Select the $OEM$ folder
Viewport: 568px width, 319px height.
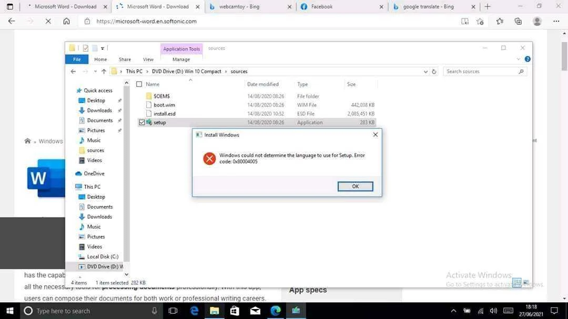point(161,96)
